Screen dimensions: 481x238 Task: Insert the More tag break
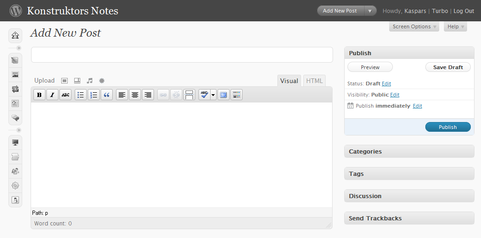[189, 95]
